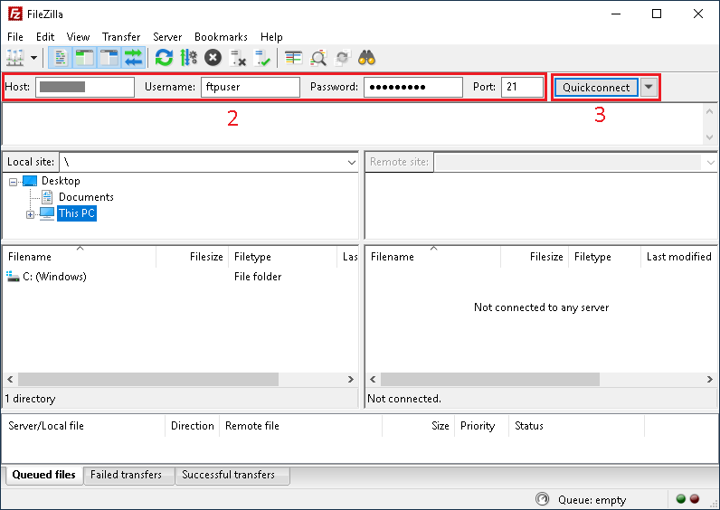Image resolution: width=720 pixels, height=510 pixels.
Task: Open the Quickconnect history dropdown arrow
Action: point(649,87)
